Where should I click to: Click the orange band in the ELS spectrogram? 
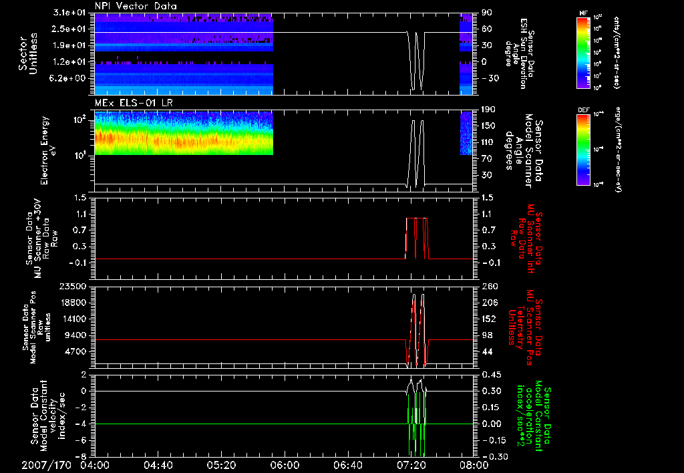click(183, 140)
